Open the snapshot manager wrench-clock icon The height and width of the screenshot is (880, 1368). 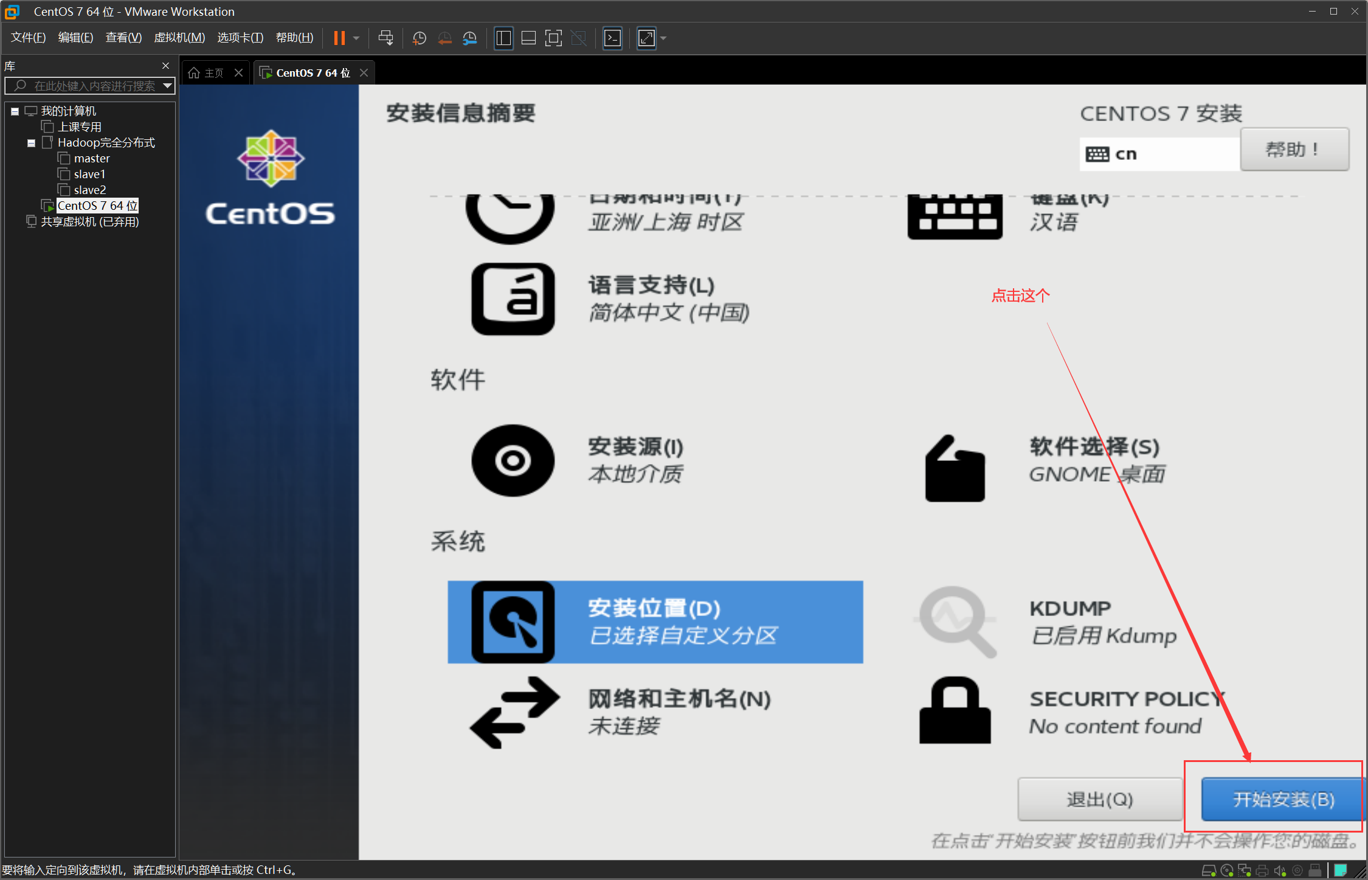tap(470, 38)
